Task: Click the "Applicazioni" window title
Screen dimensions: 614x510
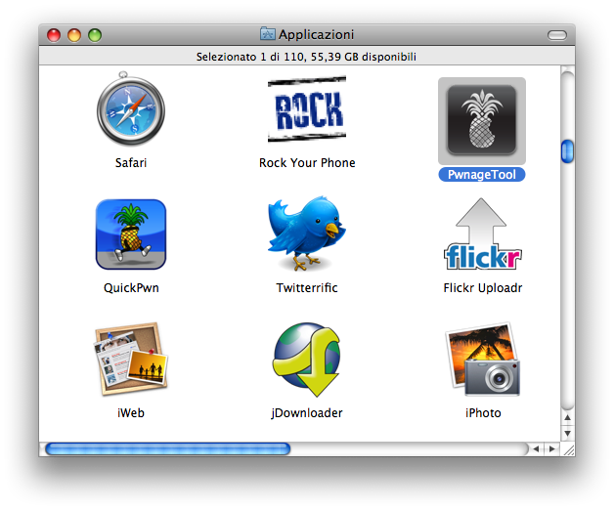Action: point(316,34)
